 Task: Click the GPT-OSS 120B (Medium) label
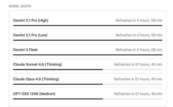34,94
